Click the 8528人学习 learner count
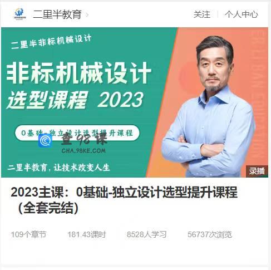This screenshot has height=270, width=271. coord(146,234)
